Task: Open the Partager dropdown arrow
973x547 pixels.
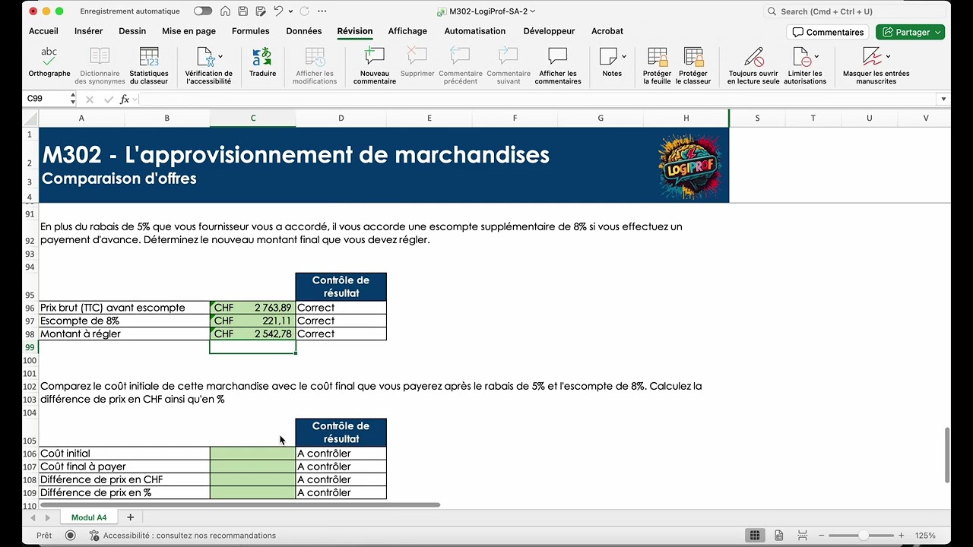Action: click(x=939, y=32)
